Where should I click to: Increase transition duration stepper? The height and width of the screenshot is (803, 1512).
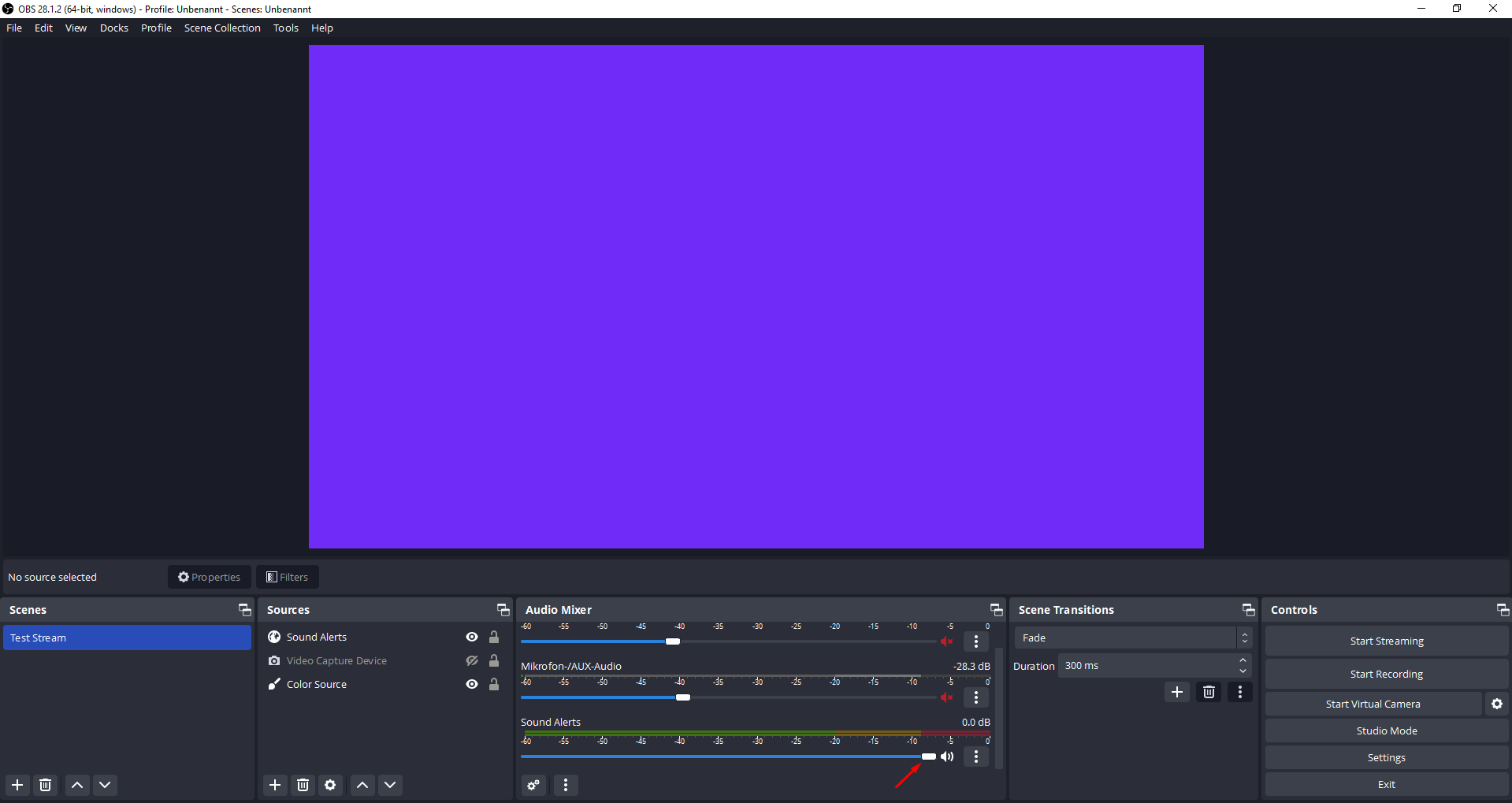pos(1243,660)
